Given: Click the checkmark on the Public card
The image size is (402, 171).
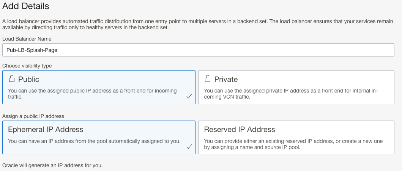Looking at the screenshot, I should coord(189,97).
